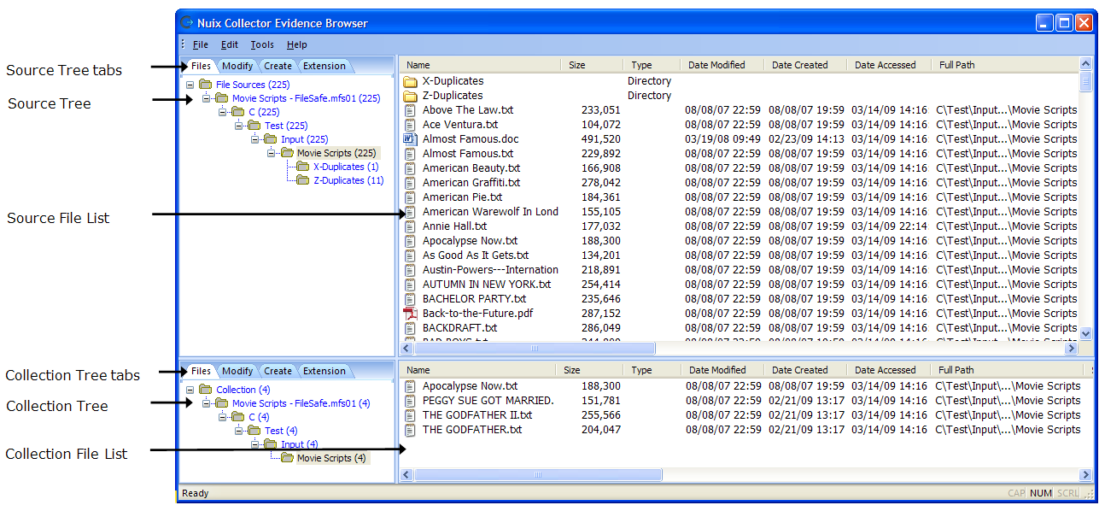Click file icon of BACKDRAFT.txt
The image size is (1105, 511).
pyautogui.click(x=410, y=328)
